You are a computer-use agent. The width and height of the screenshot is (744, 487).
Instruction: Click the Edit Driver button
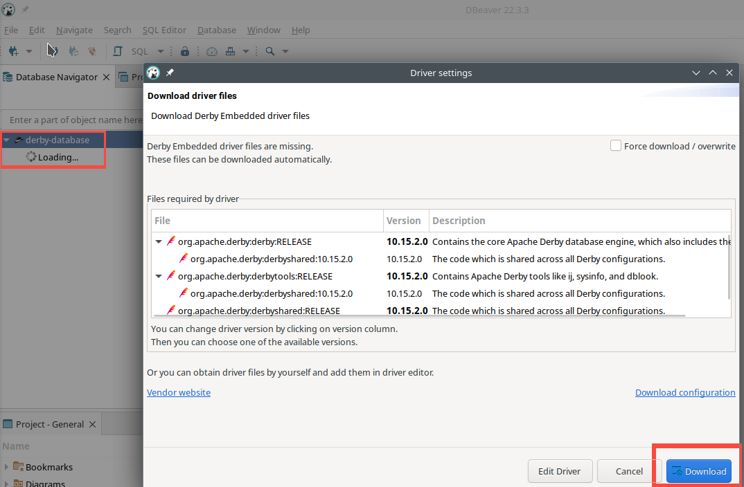tap(560, 471)
